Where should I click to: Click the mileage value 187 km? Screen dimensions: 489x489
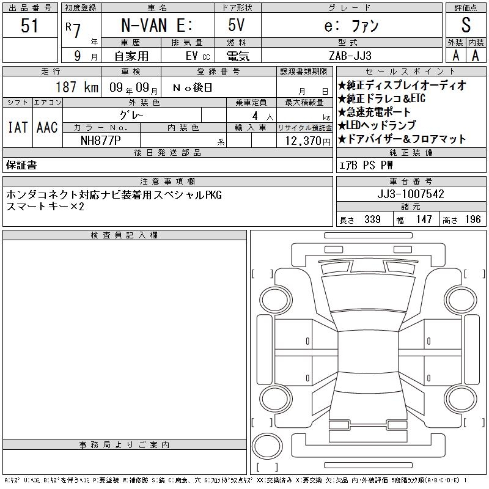(x=77, y=87)
